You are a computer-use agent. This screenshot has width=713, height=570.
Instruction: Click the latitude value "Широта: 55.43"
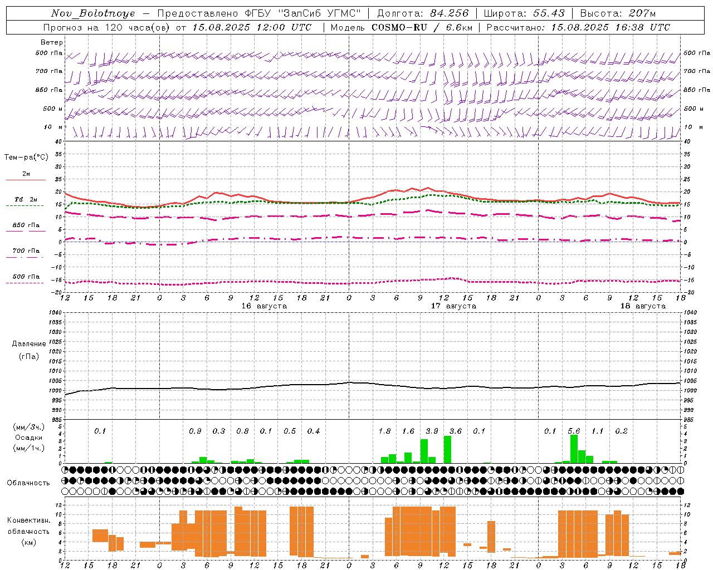coord(524,13)
